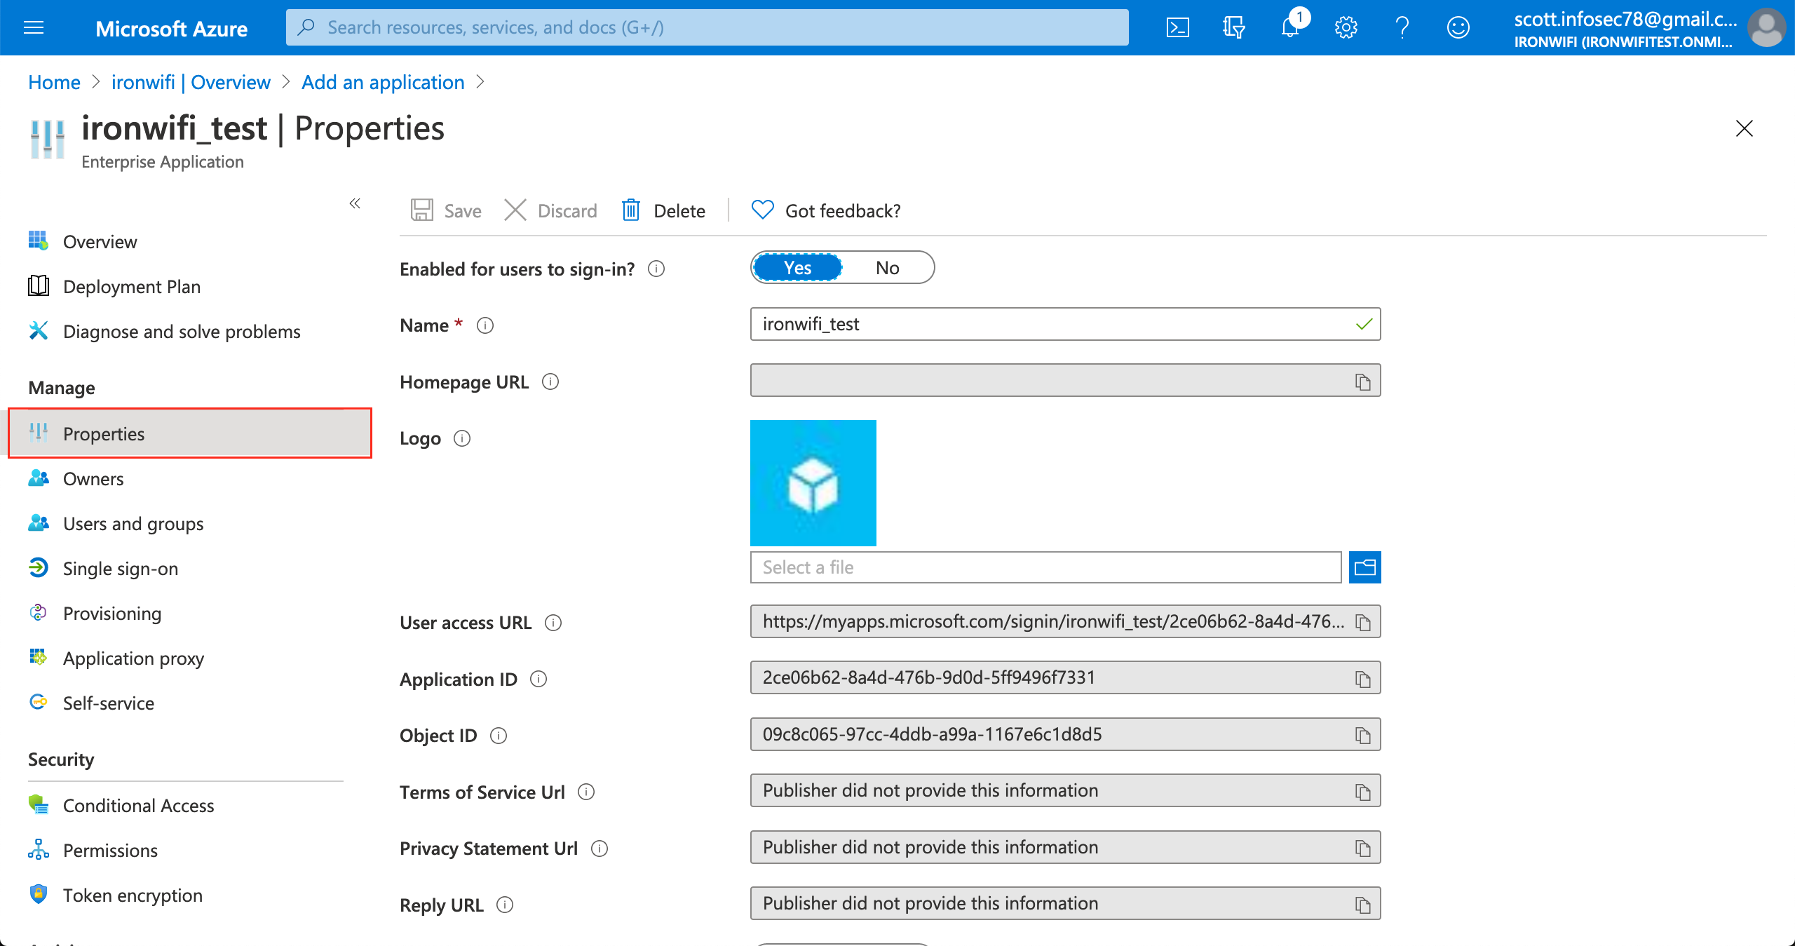Image resolution: width=1795 pixels, height=946 pixels.
Task: Copy the Application ID value
Action: (x=1363, y=677)
